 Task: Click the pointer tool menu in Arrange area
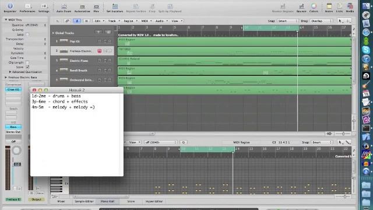tap(340, 21)
